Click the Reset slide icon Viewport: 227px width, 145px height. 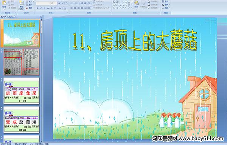[29, 5]
